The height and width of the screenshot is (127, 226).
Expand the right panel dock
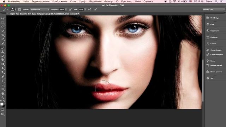(225, 13)
